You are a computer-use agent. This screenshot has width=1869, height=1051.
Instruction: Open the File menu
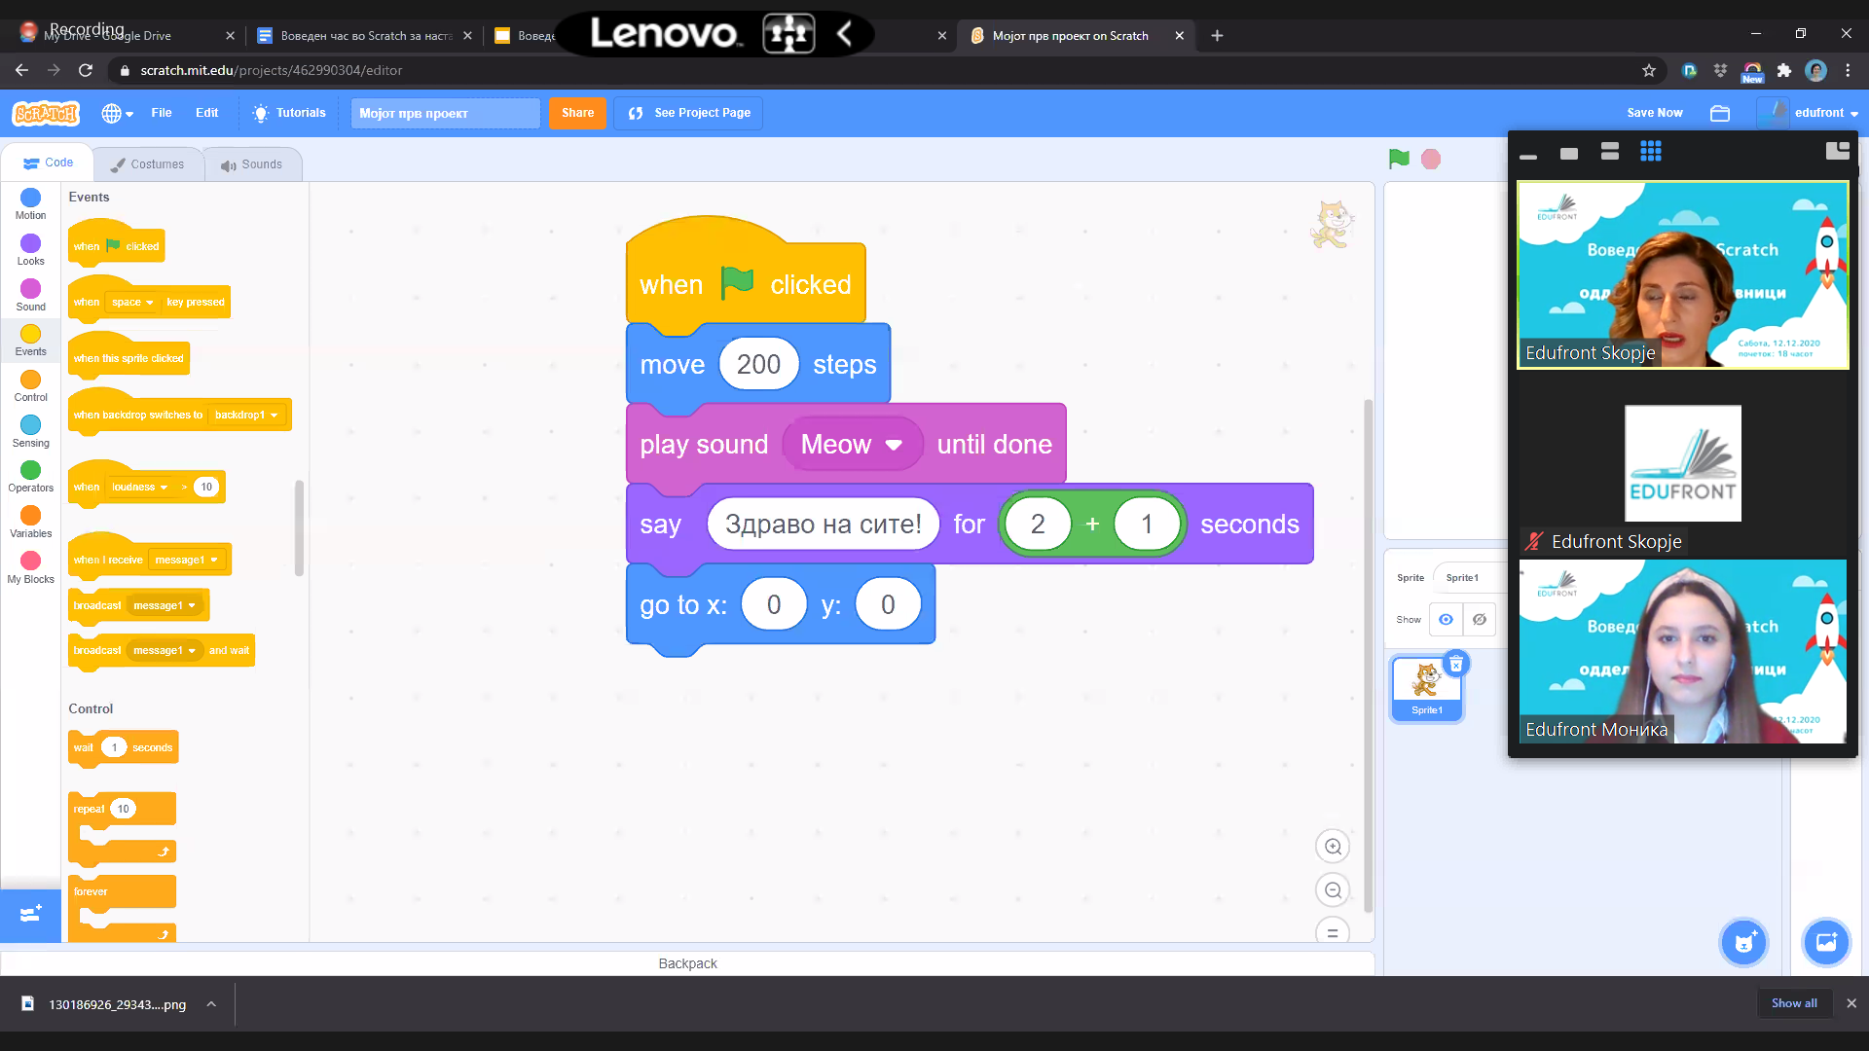(x=161, y=113)
